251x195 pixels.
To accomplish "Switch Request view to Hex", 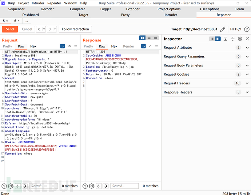I will 33,46.
